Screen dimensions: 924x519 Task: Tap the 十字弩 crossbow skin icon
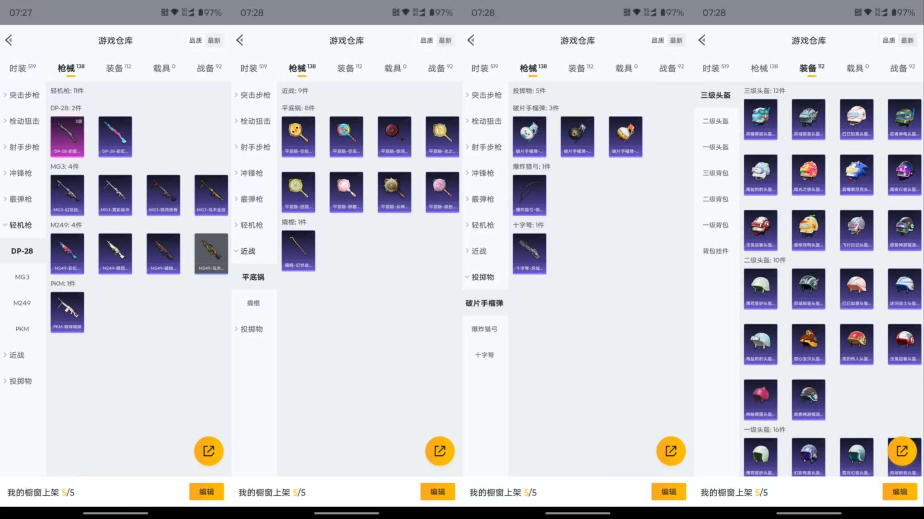pos(529,253)
